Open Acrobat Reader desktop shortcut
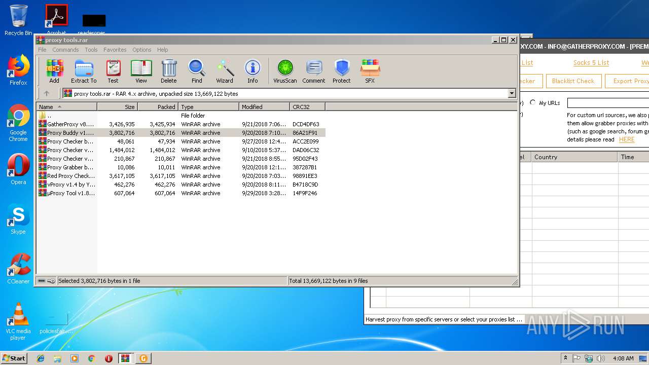The height and width of the screenshot is (365, 649). 56,19
